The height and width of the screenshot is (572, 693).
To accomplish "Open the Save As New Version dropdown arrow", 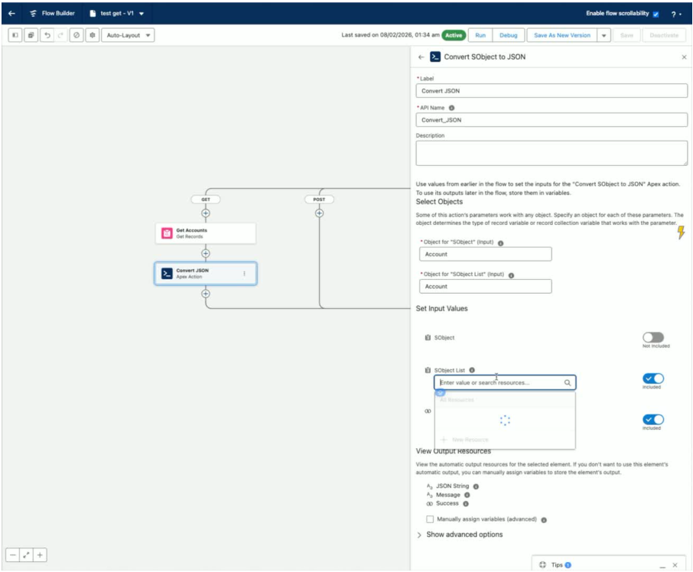I will click(604, 35).
